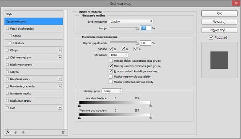The image size is (241, 139).
Task: Enable Faza i płaskorzeźba checkbox
Action: (x=7, y=29)
